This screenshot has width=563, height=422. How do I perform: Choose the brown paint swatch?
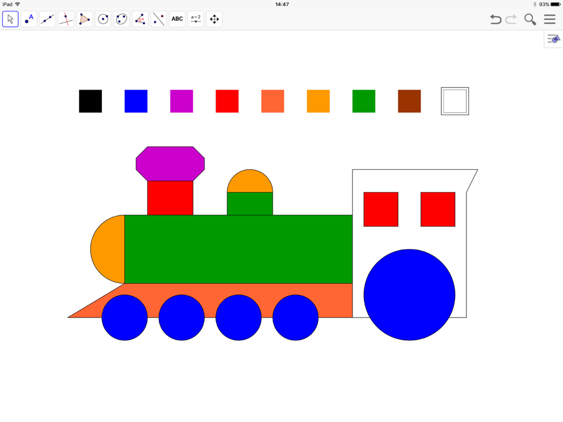point(409,101)
